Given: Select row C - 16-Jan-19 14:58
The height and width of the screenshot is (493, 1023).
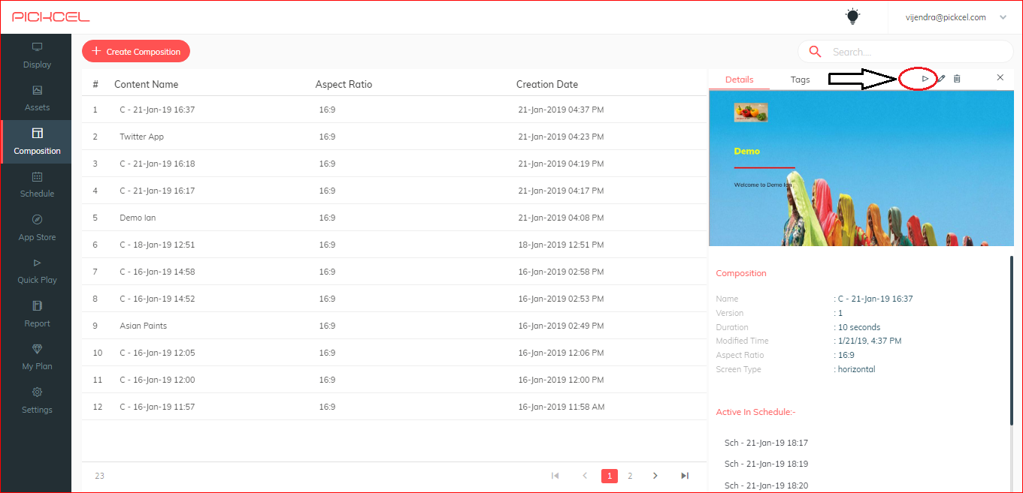Looking at the screenshot, I should 394,272.
